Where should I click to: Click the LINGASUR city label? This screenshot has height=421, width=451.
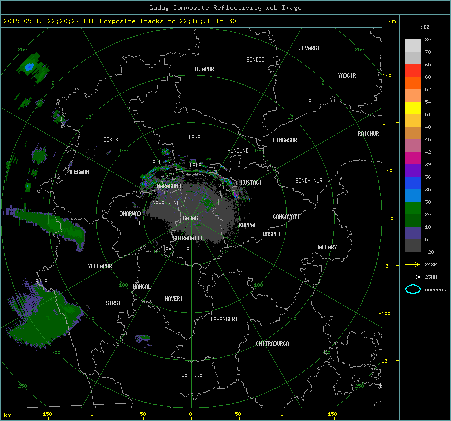pyautogui.click(x=285, y=140)
